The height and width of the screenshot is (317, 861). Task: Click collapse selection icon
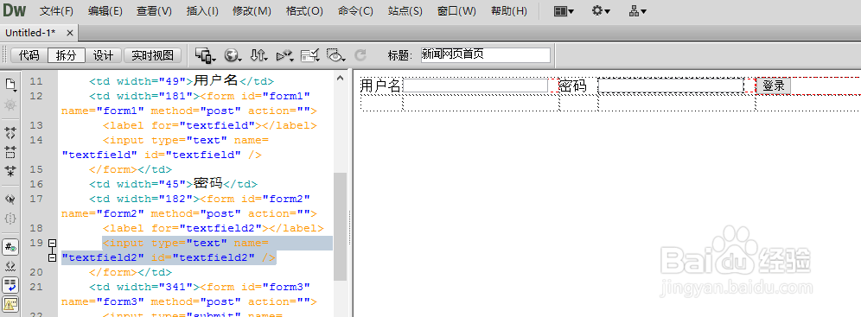pyautogui.click(x=10, y=152)
